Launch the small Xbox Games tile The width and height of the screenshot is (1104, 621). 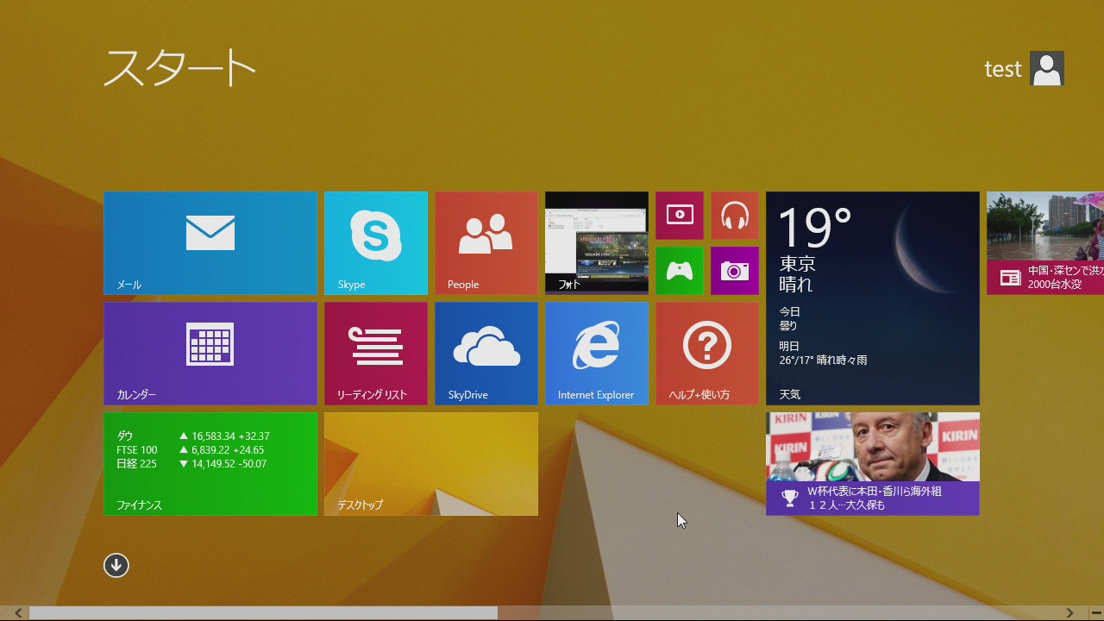coord(680,271)
